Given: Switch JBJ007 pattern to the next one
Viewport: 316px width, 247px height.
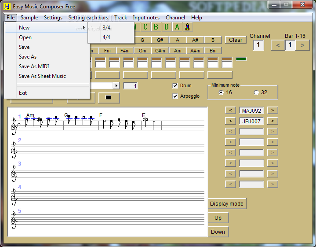Looking at the screenshot, I should click(x=272, y=121).
